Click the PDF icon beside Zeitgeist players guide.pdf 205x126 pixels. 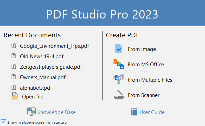14,66
